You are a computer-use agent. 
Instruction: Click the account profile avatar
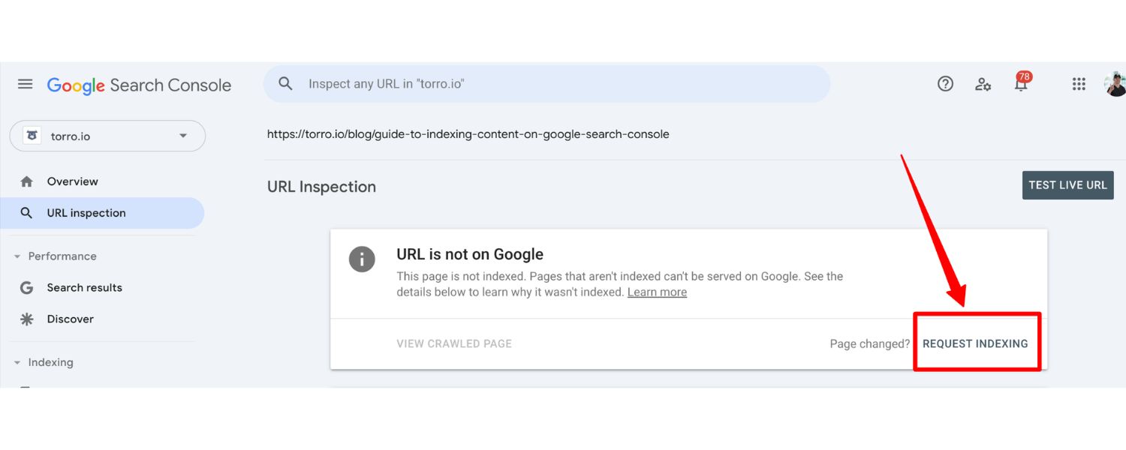click(x=1115, y=84)
